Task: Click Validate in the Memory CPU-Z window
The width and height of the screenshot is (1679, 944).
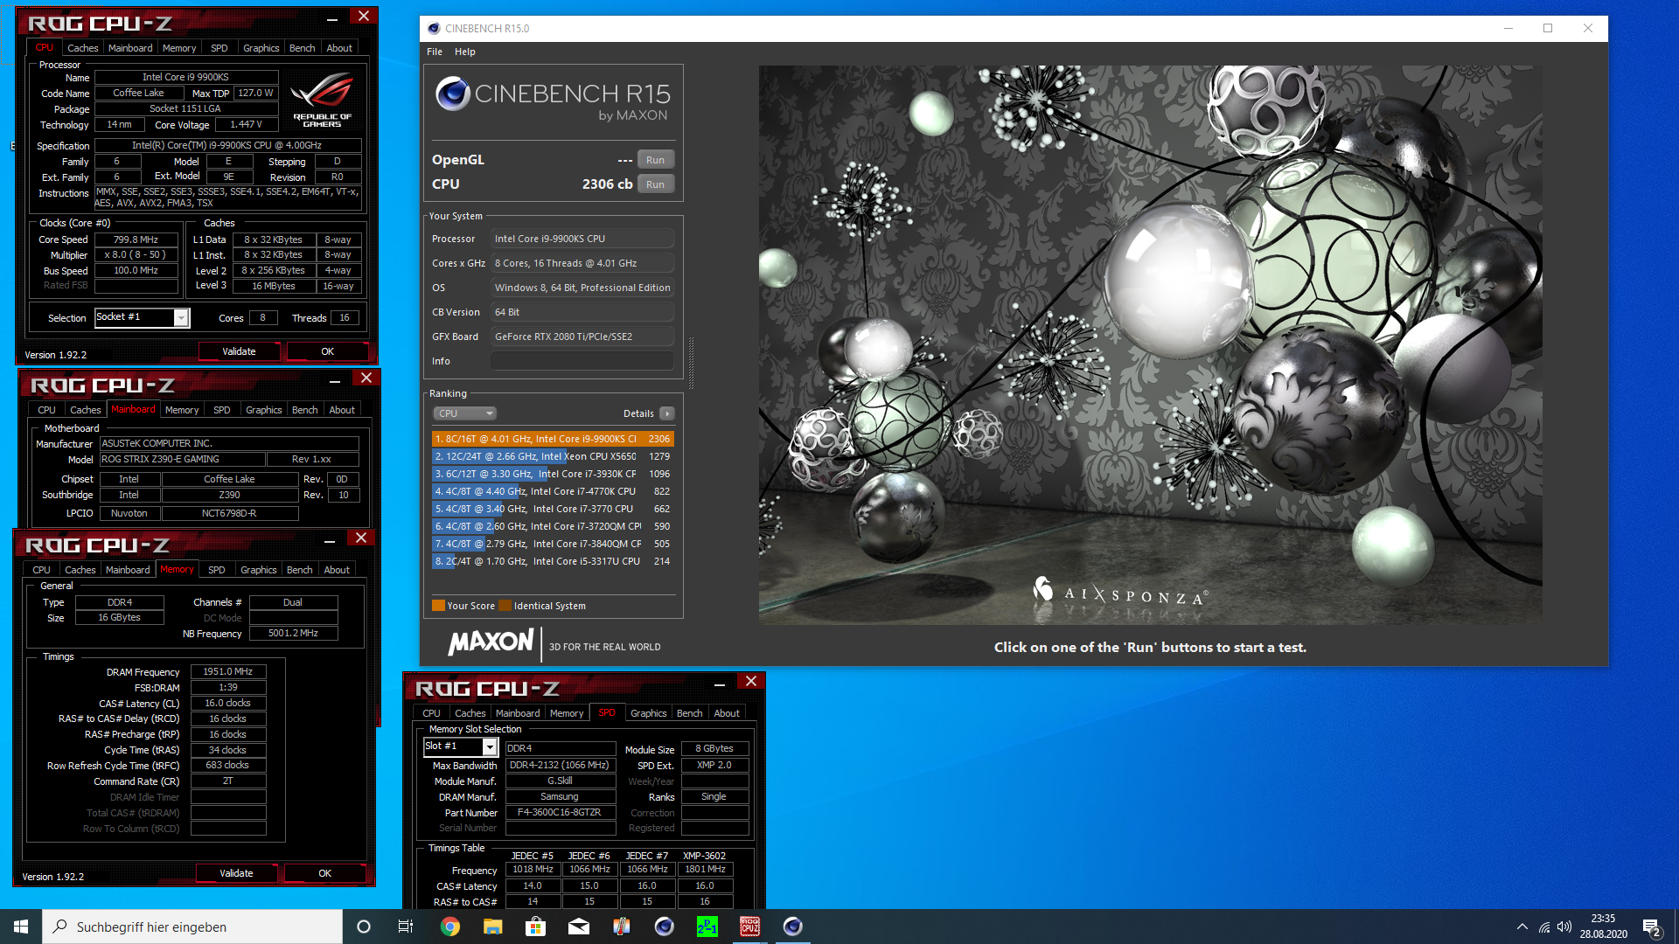Action: coord(236,873)
